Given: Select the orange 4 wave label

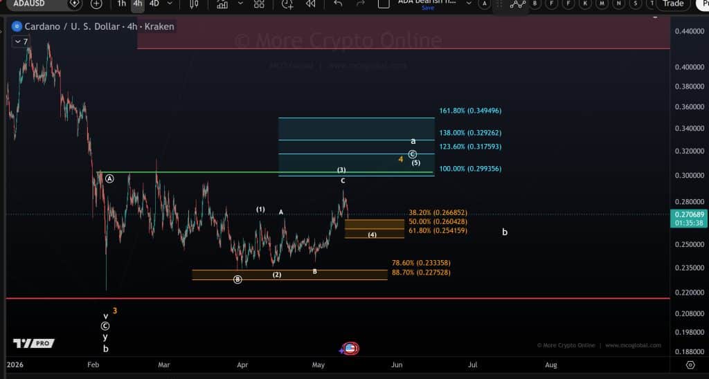Looking at the screenshot, I should 401,159.
